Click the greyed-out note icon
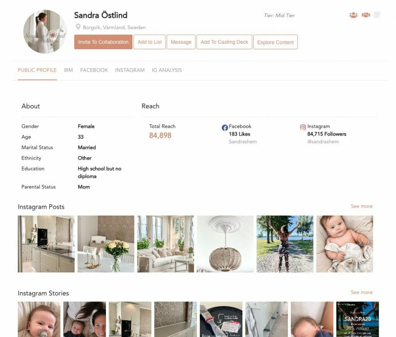Viewport: 396px width, 337px height. (x=377, y=15)
